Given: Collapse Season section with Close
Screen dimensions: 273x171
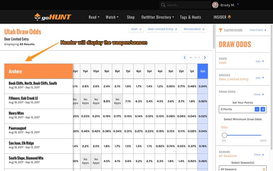Looking at the screenshot, I should click(259, 155).
